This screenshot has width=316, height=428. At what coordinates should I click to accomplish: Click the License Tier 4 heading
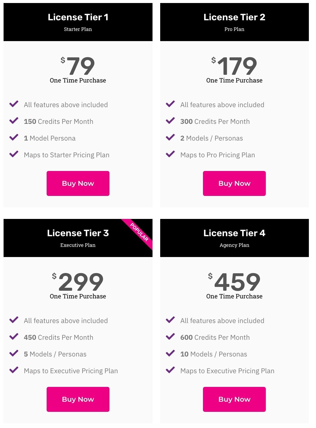[234, 233]
